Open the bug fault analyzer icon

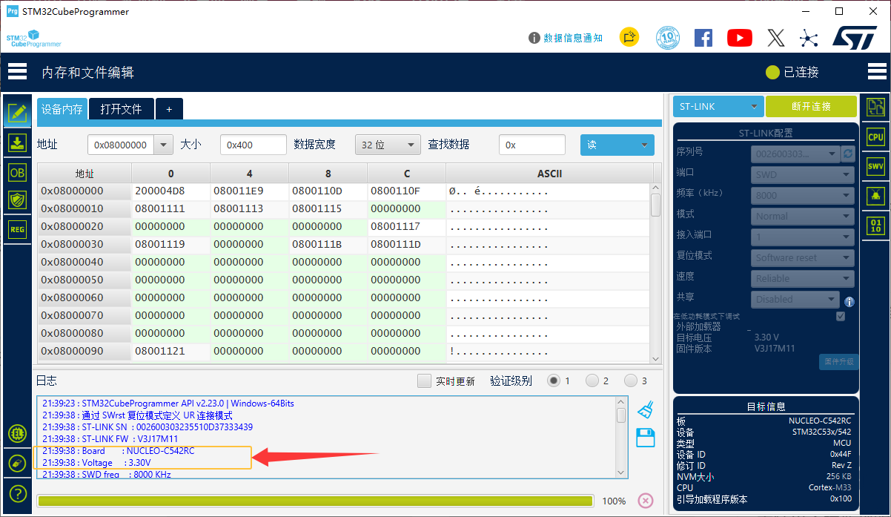(875, 196)
